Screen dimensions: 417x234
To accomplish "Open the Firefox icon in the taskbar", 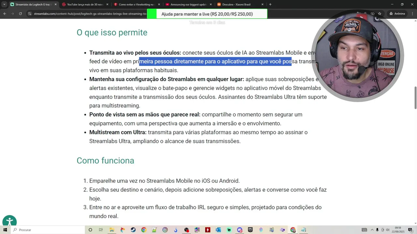I will tap(122, 230).
